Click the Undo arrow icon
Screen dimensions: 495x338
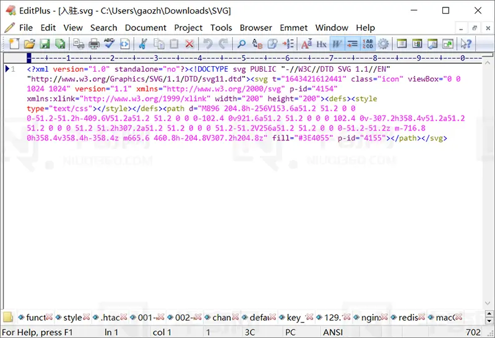tap(208, 43)
